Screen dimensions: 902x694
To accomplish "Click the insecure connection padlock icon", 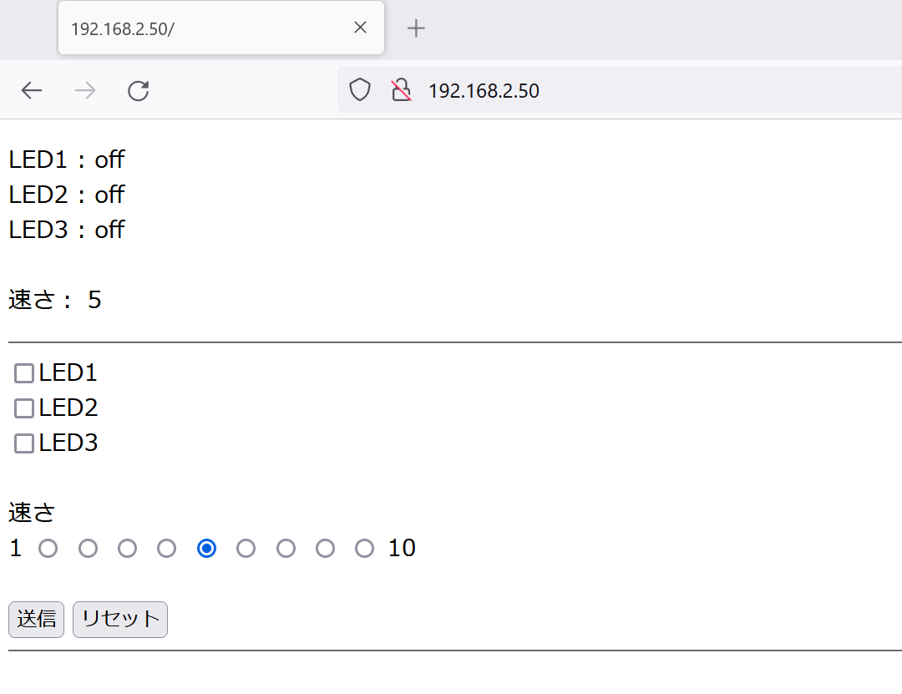I will pos(402,90).
